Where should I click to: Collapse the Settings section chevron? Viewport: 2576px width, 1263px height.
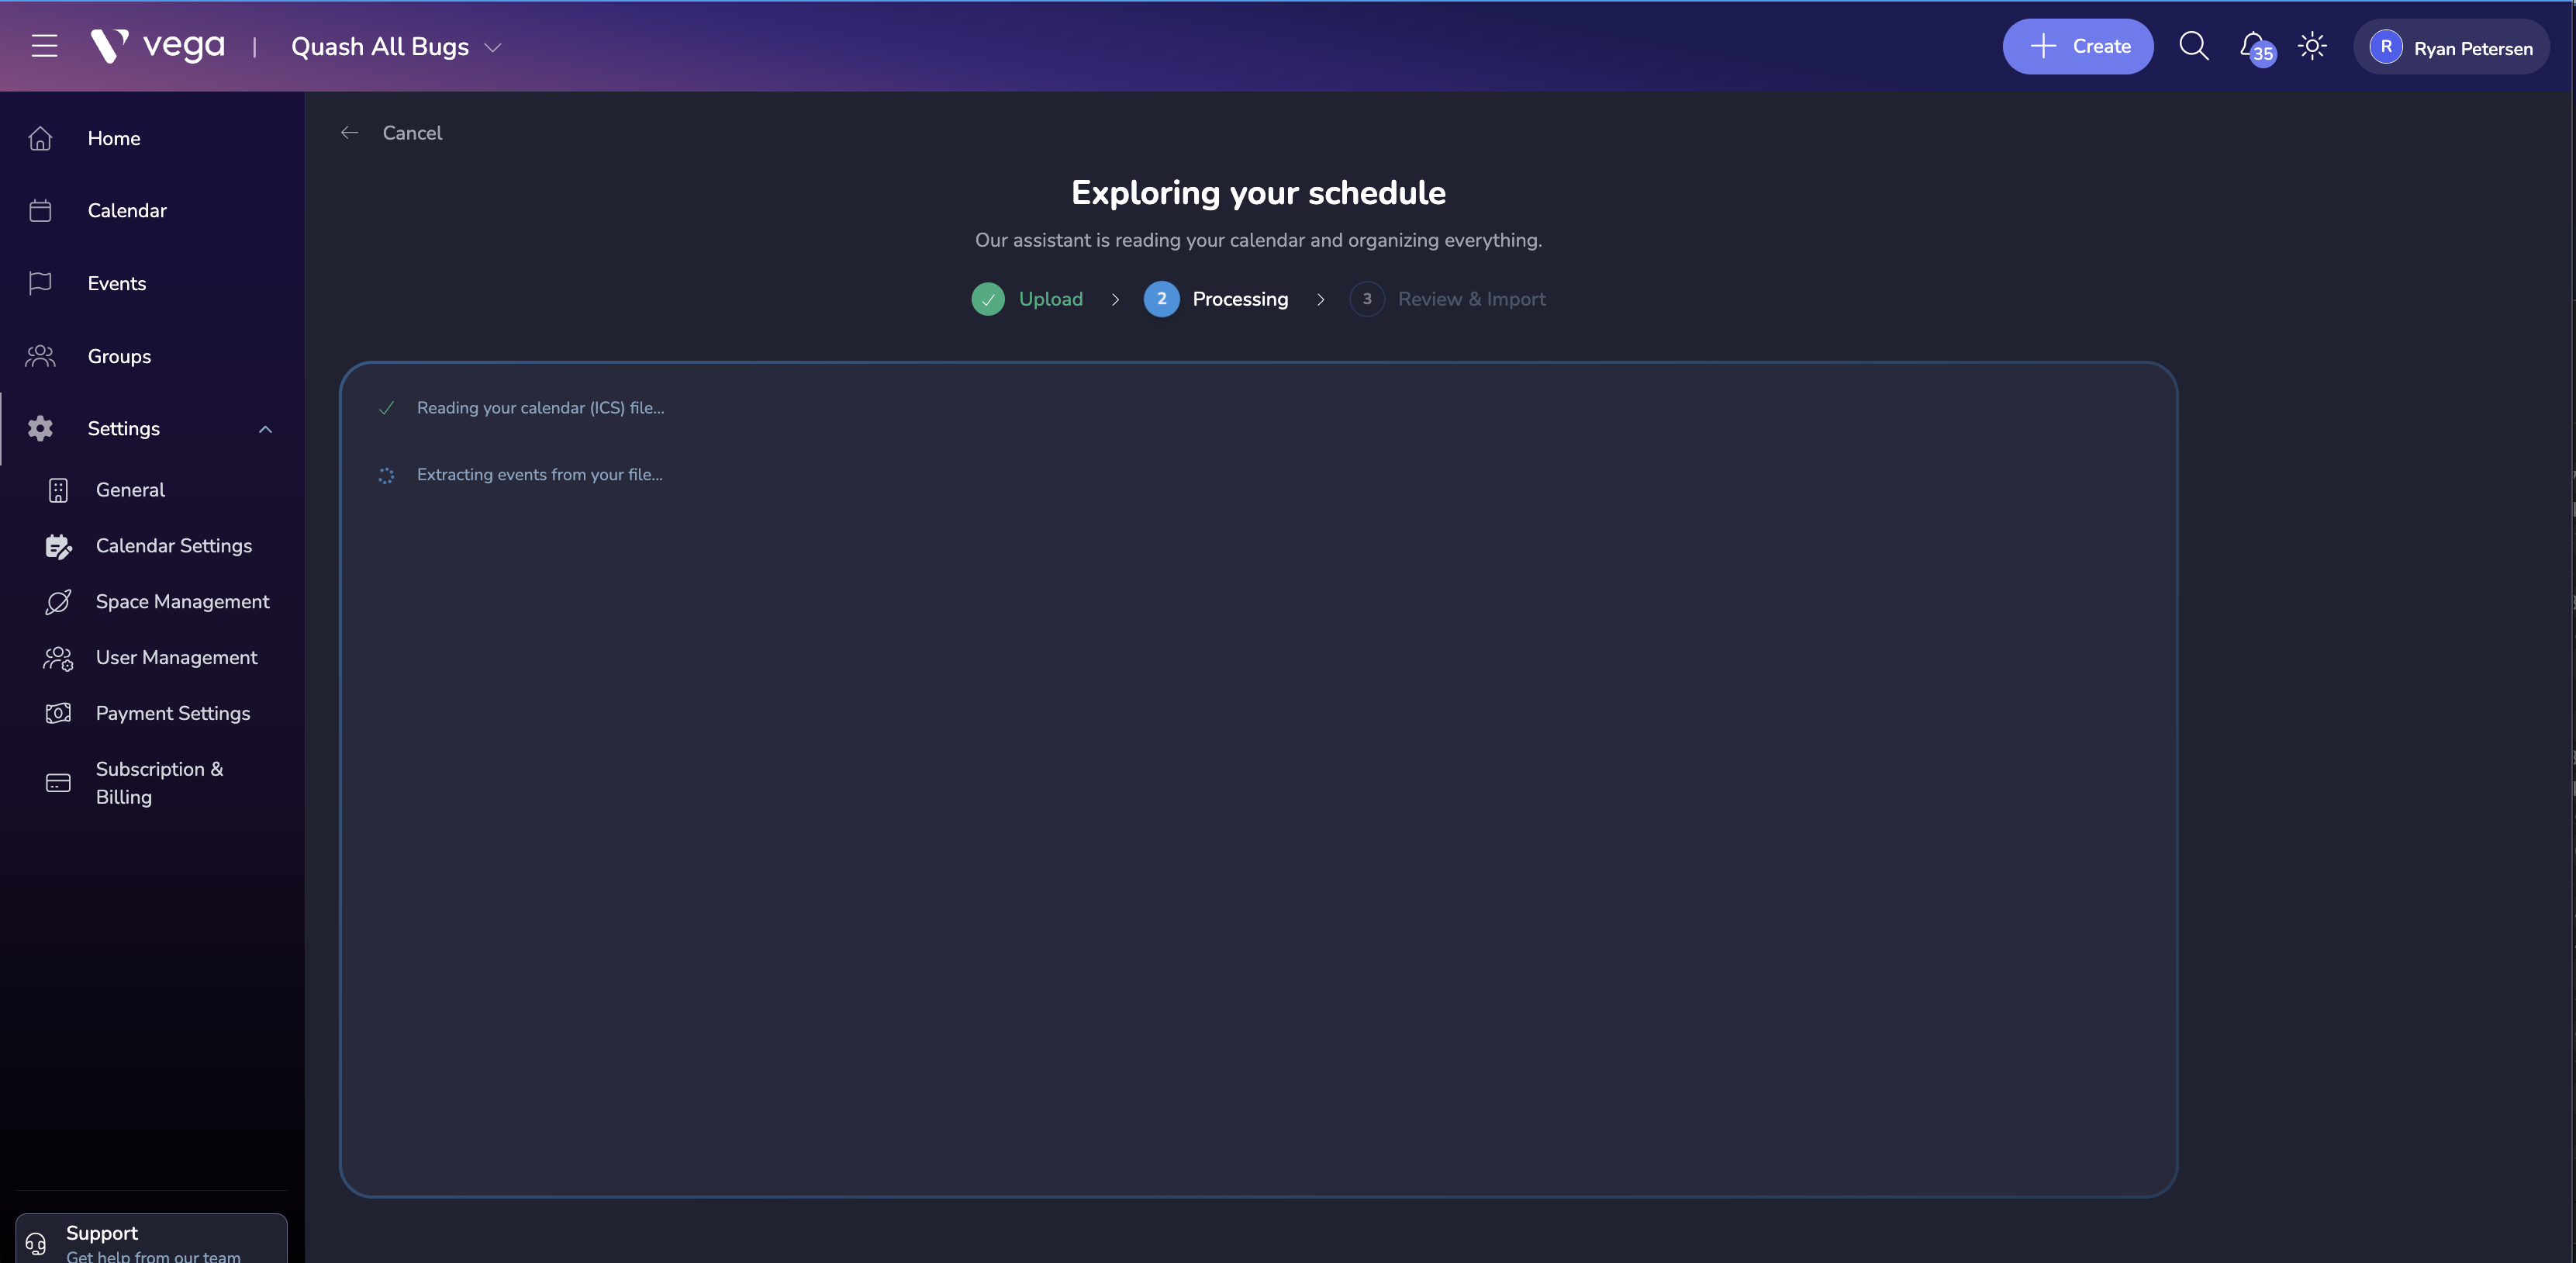[265, 429]
